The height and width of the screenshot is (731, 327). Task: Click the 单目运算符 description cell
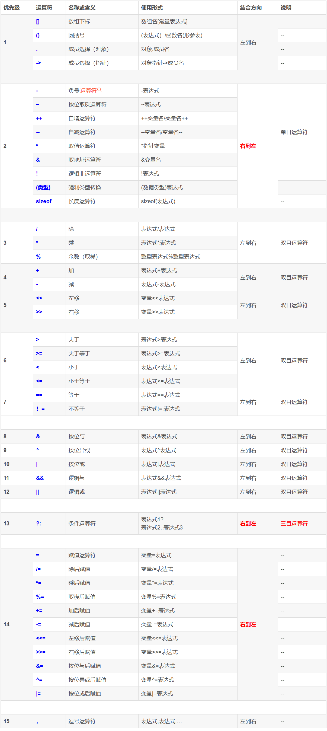pos(302,132)
